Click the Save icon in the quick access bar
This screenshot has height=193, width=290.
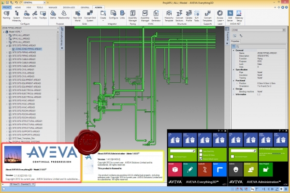(x=7, y=2)
